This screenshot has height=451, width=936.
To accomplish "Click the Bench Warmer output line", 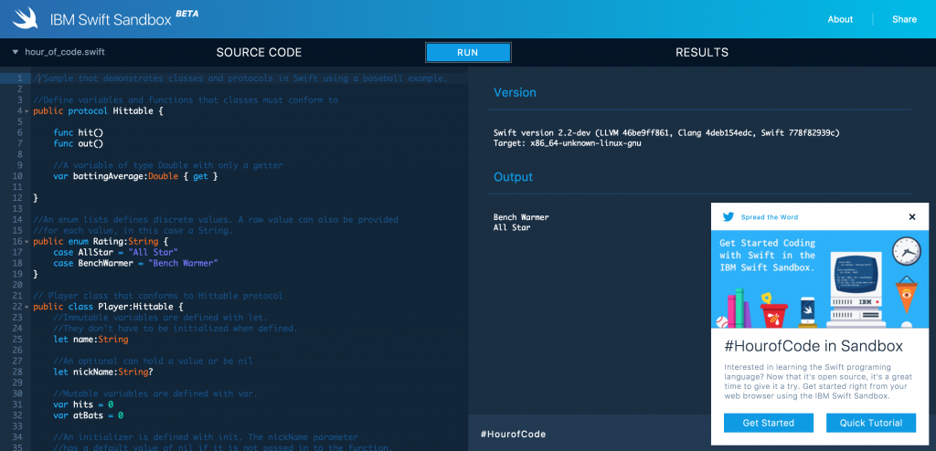I will pos(521,217).
